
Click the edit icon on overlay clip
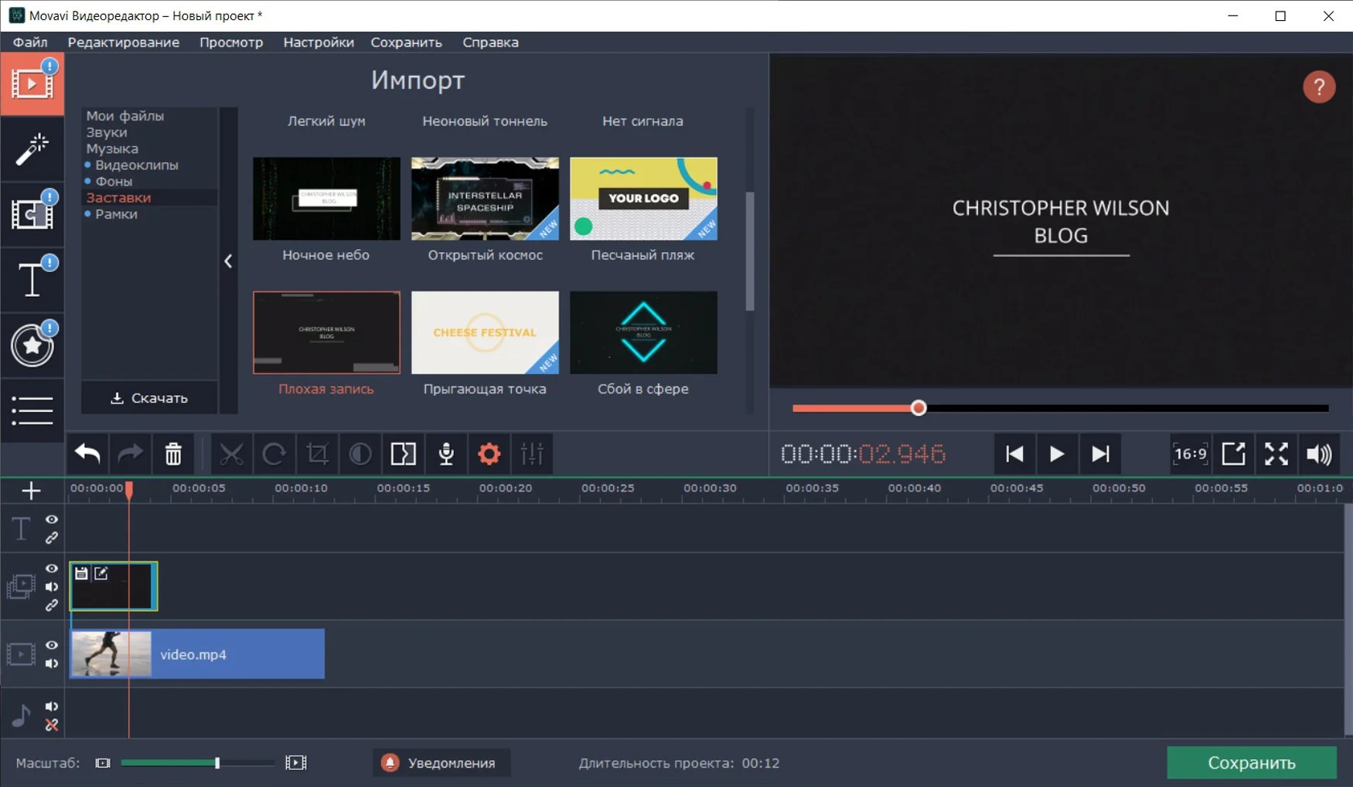point(101,573)
